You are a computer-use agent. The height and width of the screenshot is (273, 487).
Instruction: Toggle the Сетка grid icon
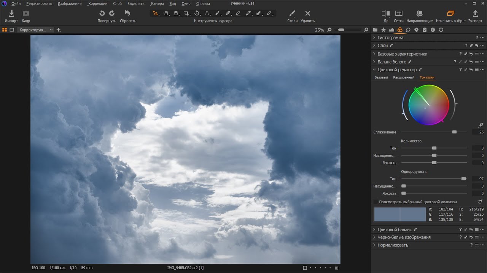tap(399, 13)
